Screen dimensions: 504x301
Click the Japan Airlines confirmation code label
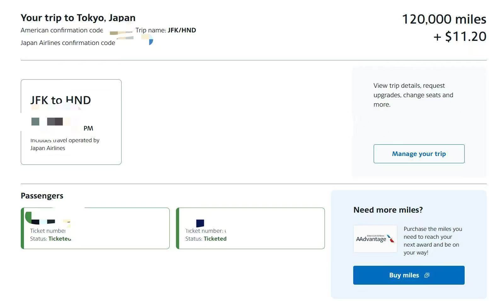[x=68, y=43]
